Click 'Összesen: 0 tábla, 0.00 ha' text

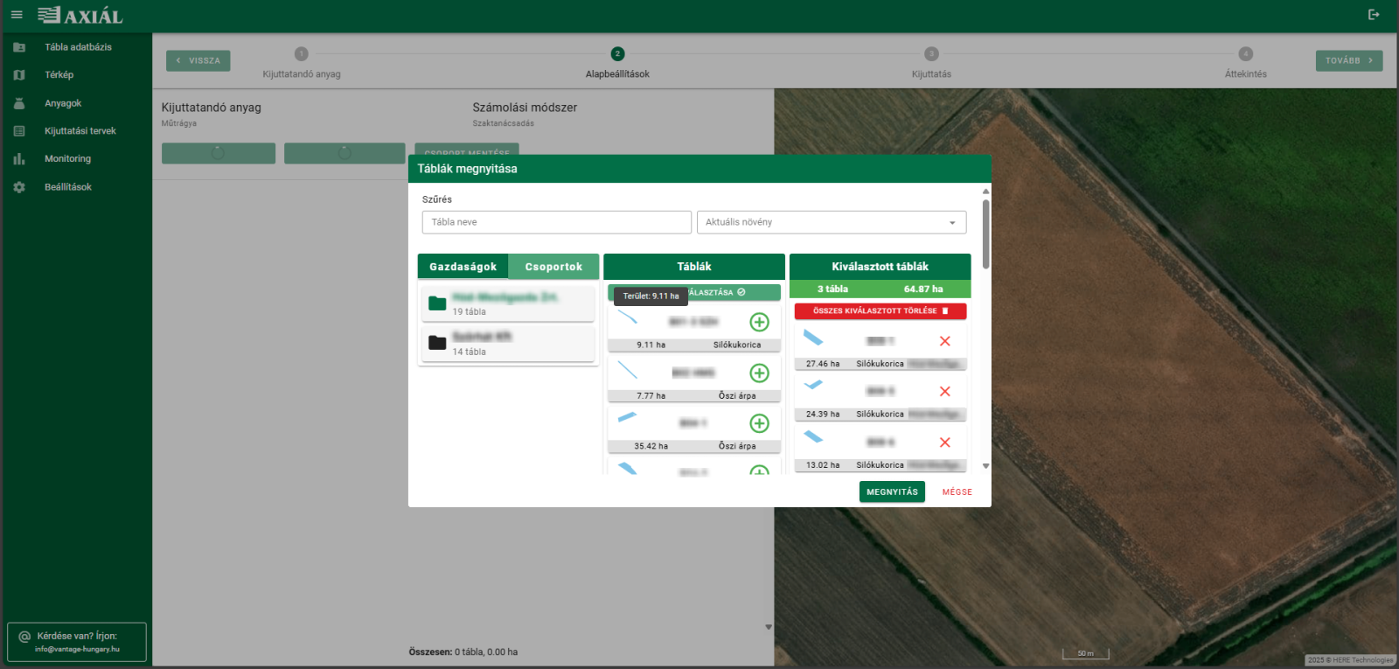[x=463, y=652]
